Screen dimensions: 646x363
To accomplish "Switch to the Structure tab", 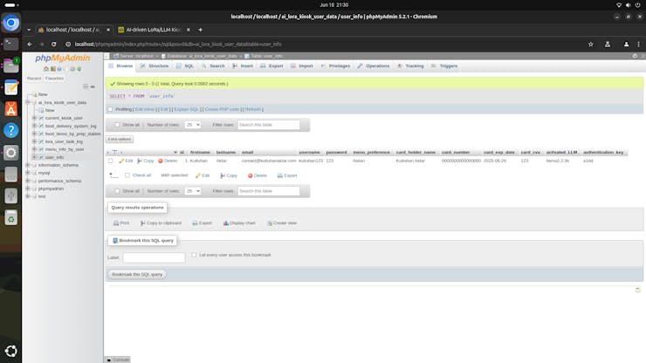I will coord(155,66).
